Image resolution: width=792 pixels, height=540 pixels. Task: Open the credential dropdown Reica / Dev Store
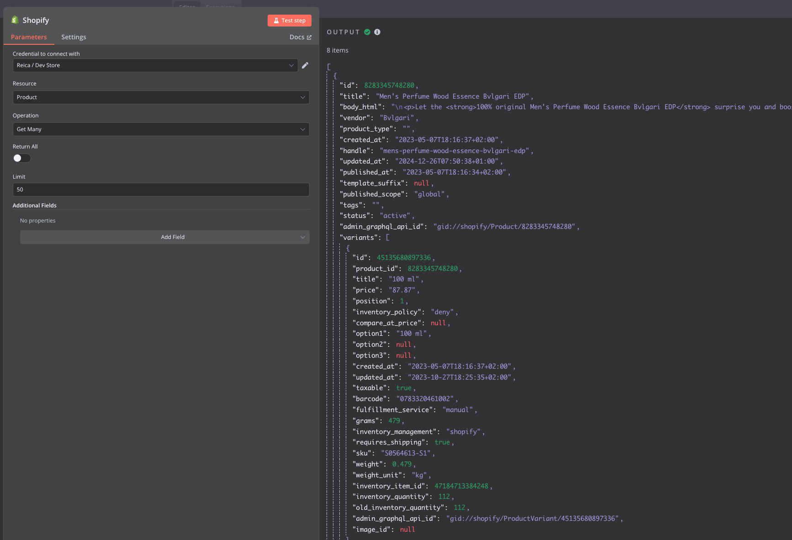(x=155, y=65)
